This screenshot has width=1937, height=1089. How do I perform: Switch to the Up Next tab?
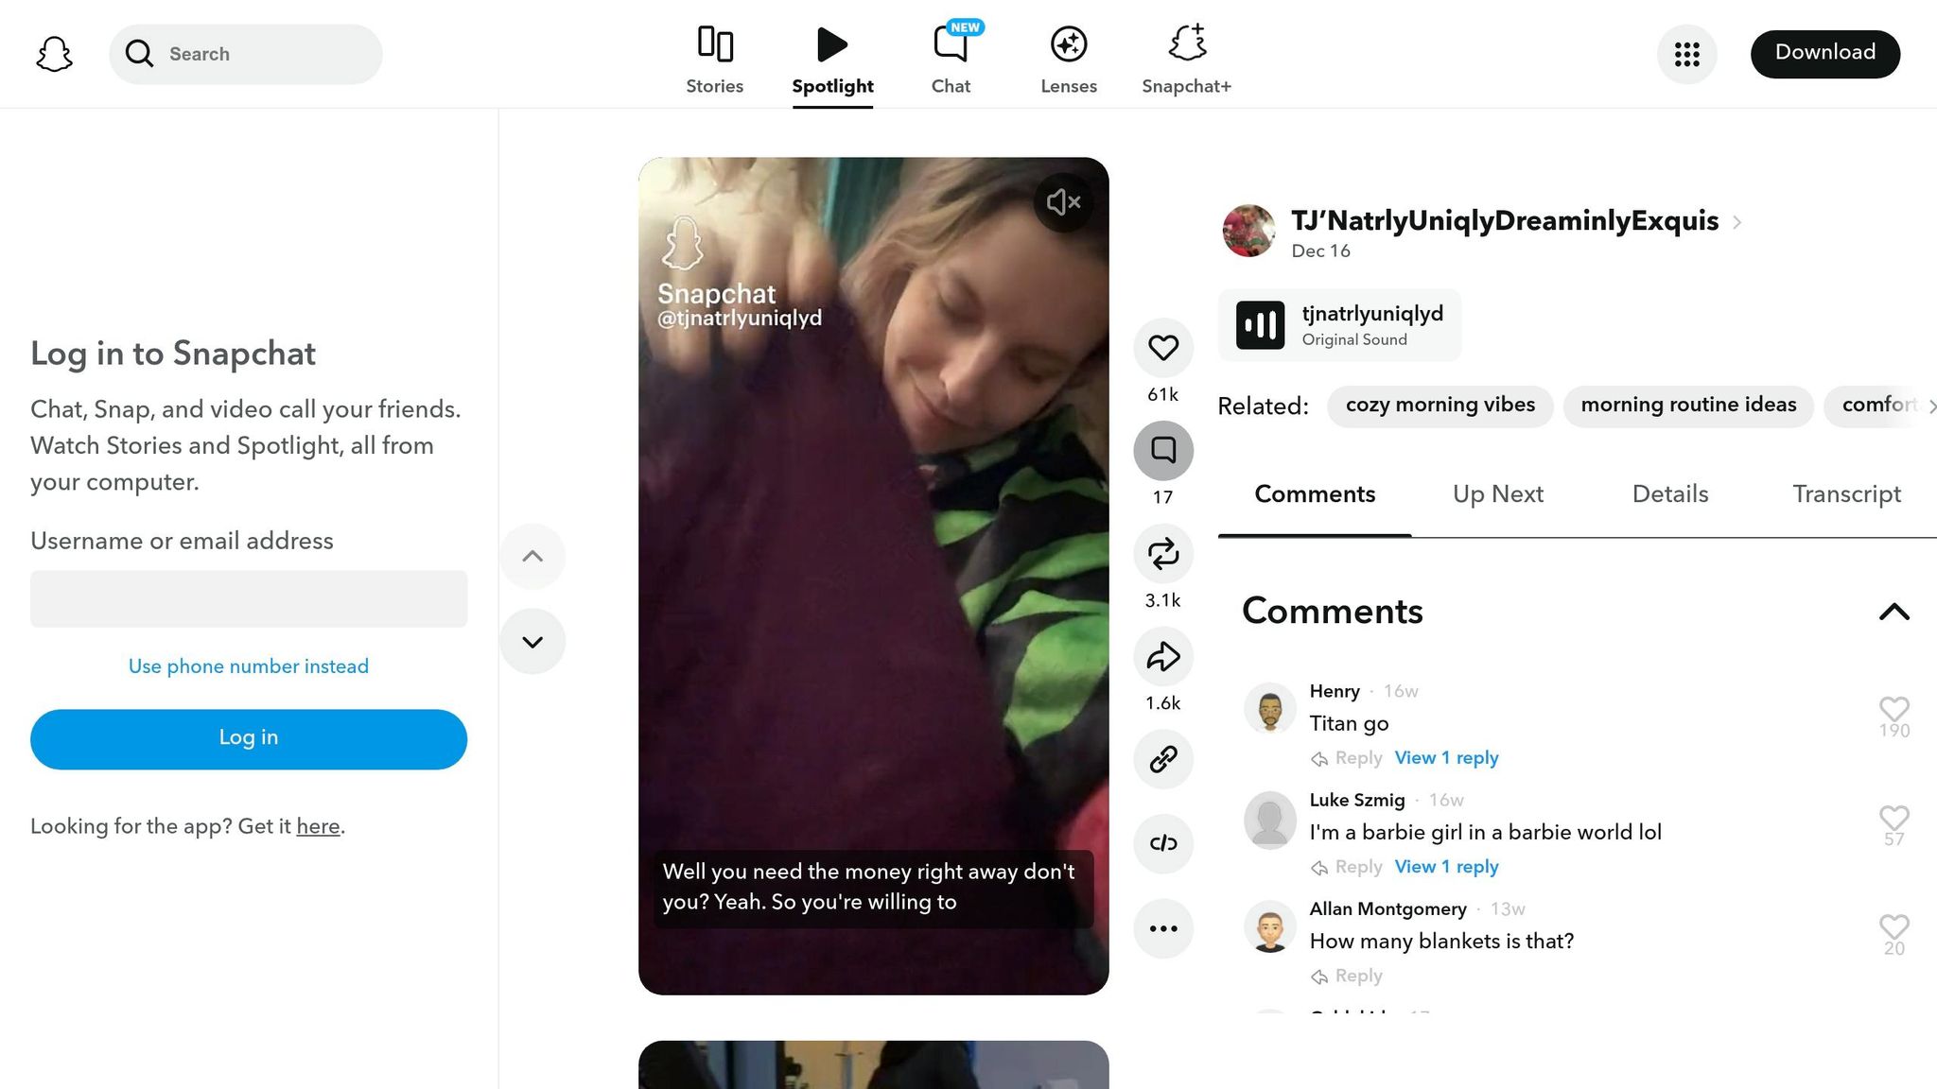1497,493
